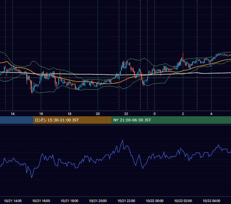
Task: Select hour label 0 on price axis
Action: [x=155, y=114]
